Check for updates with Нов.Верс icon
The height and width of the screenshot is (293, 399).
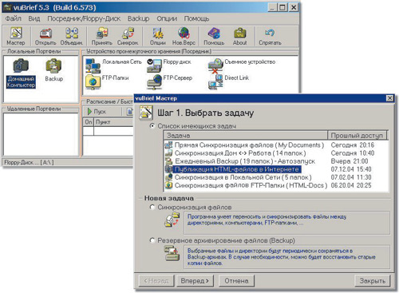pyautogui.click(x=184, y=36)
